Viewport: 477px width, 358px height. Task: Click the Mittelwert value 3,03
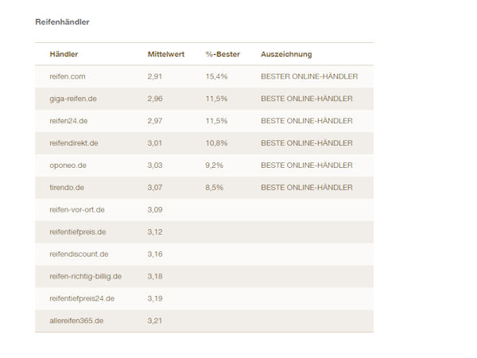coord(155,165)
